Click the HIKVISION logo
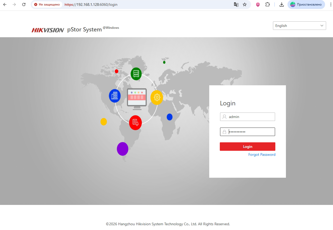 point(48,30)
